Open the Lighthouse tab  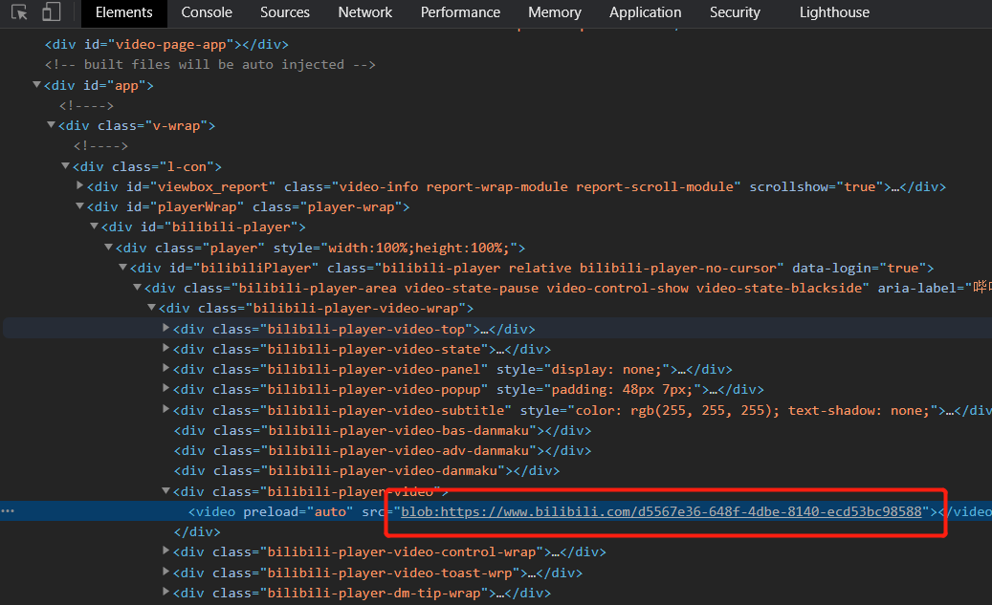click(x=834, y=12)
